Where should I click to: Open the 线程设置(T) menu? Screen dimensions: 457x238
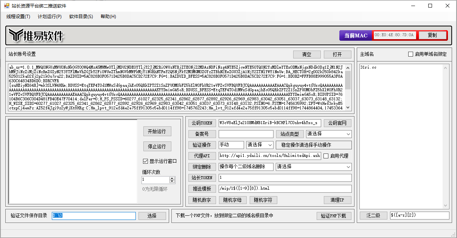[18, 17]
